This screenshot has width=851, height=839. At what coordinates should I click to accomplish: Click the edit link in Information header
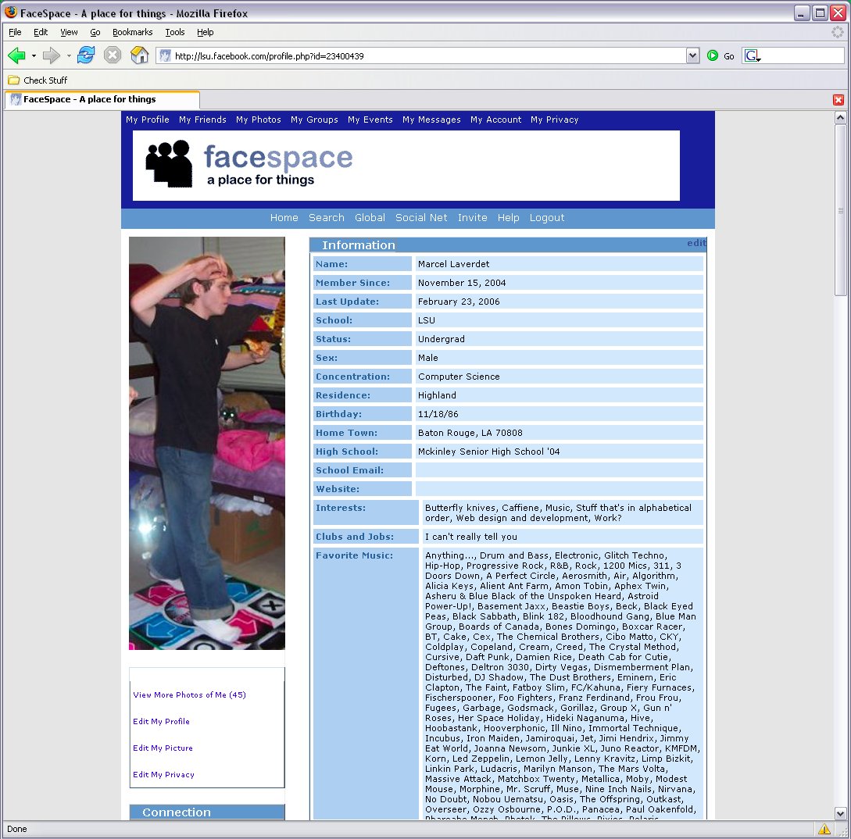(x=696, y=243)
